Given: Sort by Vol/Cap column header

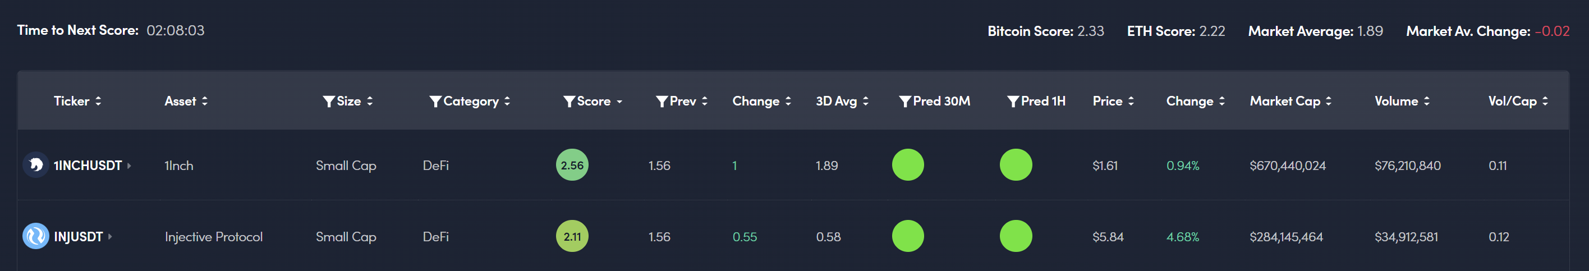Looking at the screenshot, I should click(1517, 101).
